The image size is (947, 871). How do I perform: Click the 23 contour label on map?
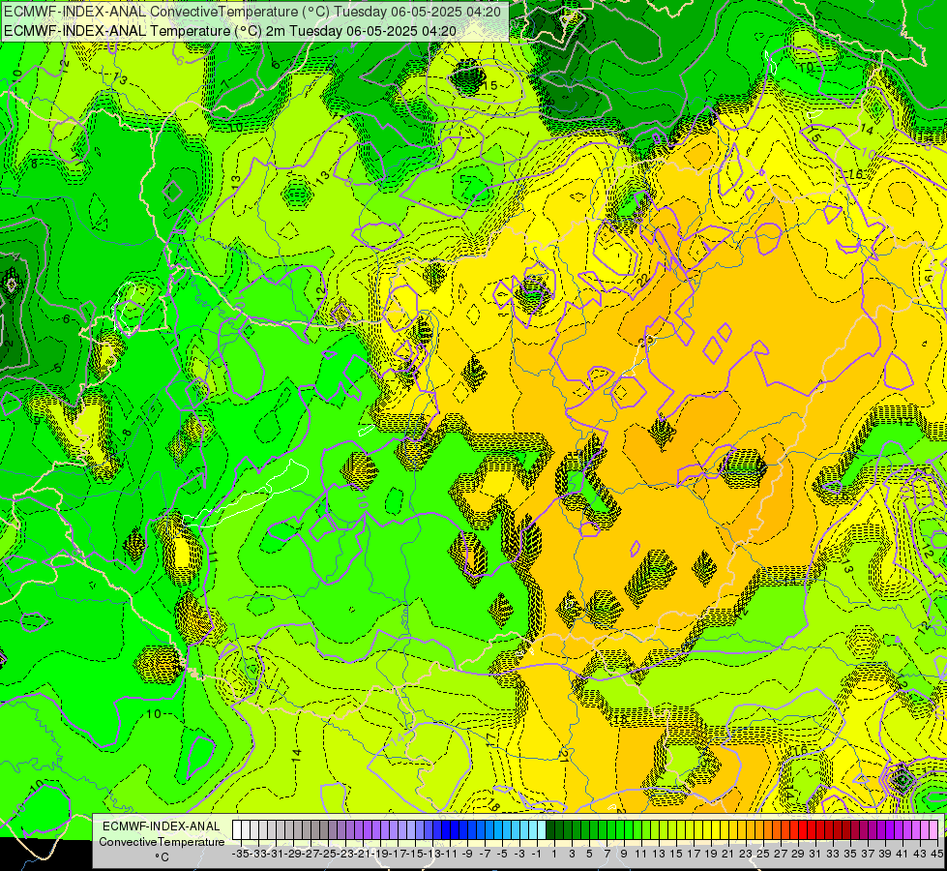pyautogui.click(x=645, y=340)
